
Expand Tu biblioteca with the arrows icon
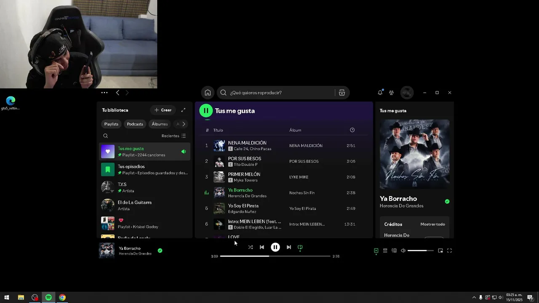pos(183,110)
